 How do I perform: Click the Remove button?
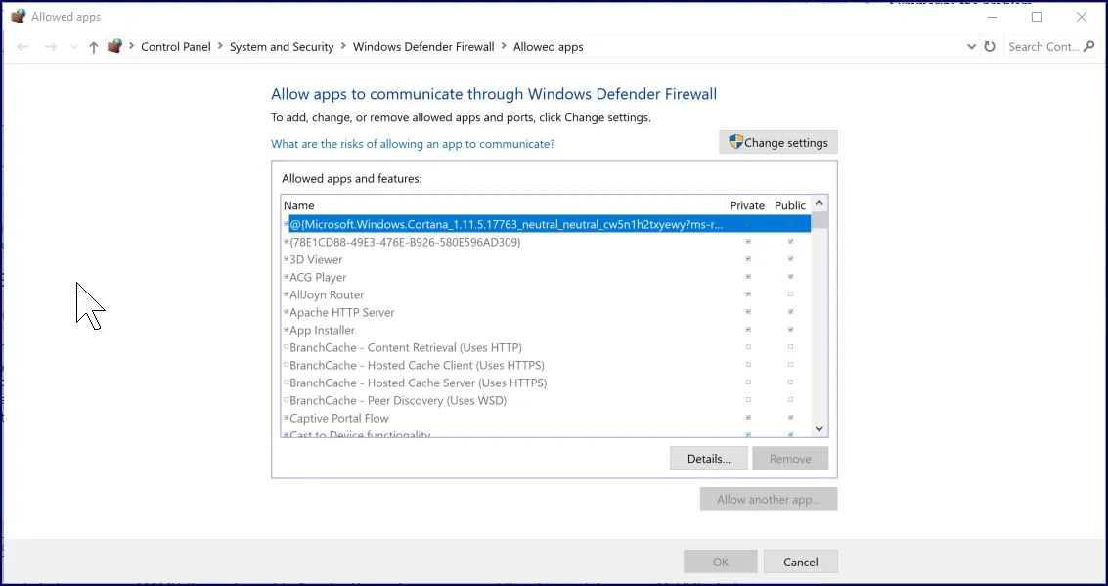(x=790, y=459)
